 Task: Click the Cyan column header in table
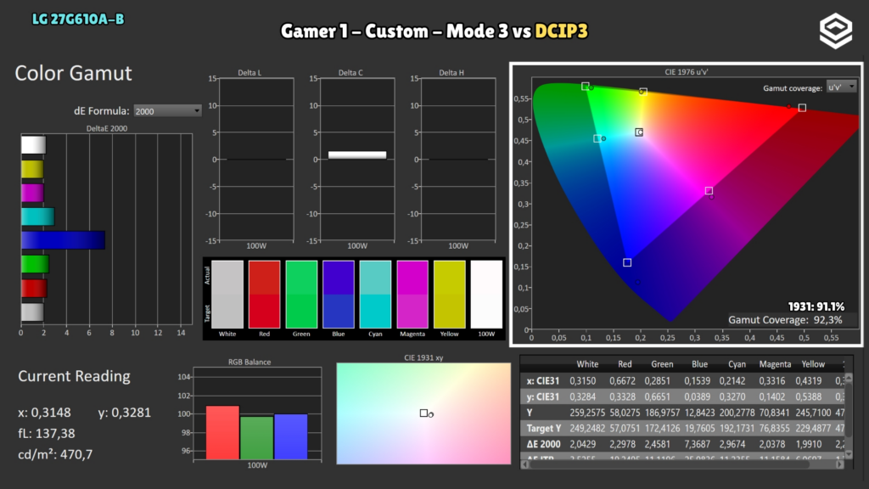click(x=737, y=364)
